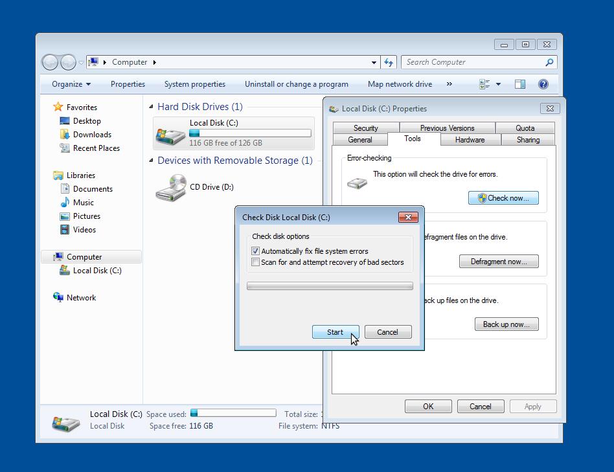614x472 pixels.
Task: Start the disk check
Action: [x=335, y=332]
